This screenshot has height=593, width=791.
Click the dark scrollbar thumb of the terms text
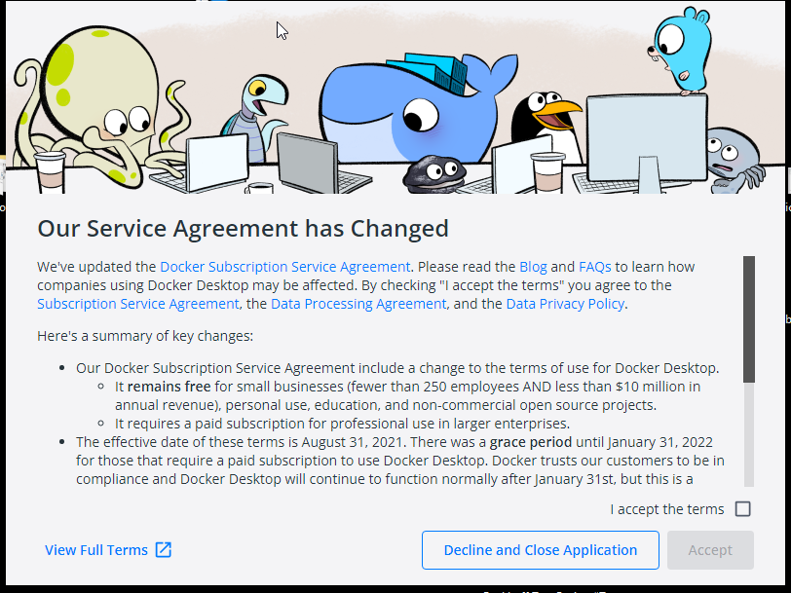749,319
